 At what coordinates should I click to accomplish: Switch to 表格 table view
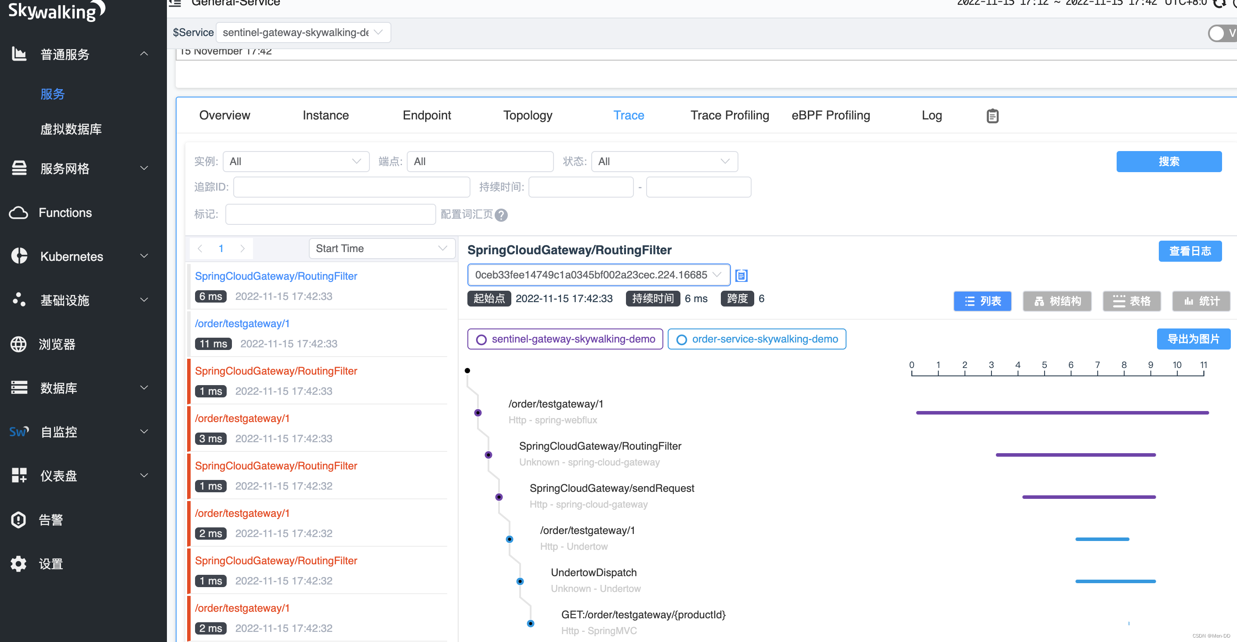[1132, 301]
